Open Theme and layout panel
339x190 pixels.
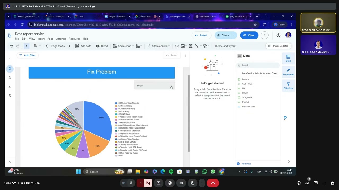coord(225,46)
